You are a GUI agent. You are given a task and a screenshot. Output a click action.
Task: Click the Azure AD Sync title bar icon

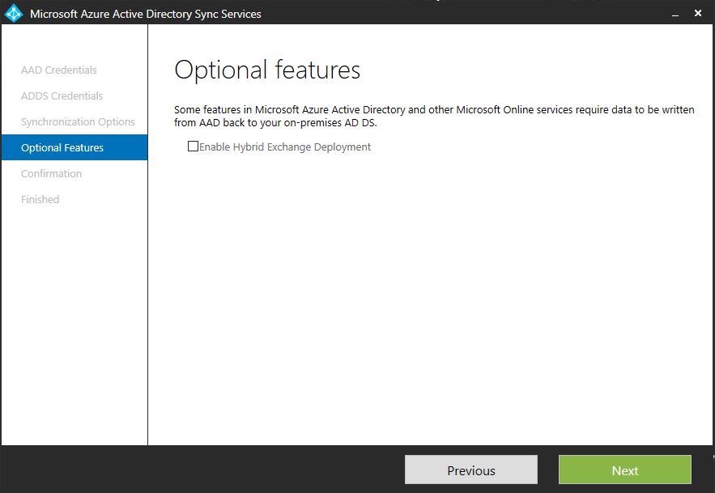pos(13,13)
